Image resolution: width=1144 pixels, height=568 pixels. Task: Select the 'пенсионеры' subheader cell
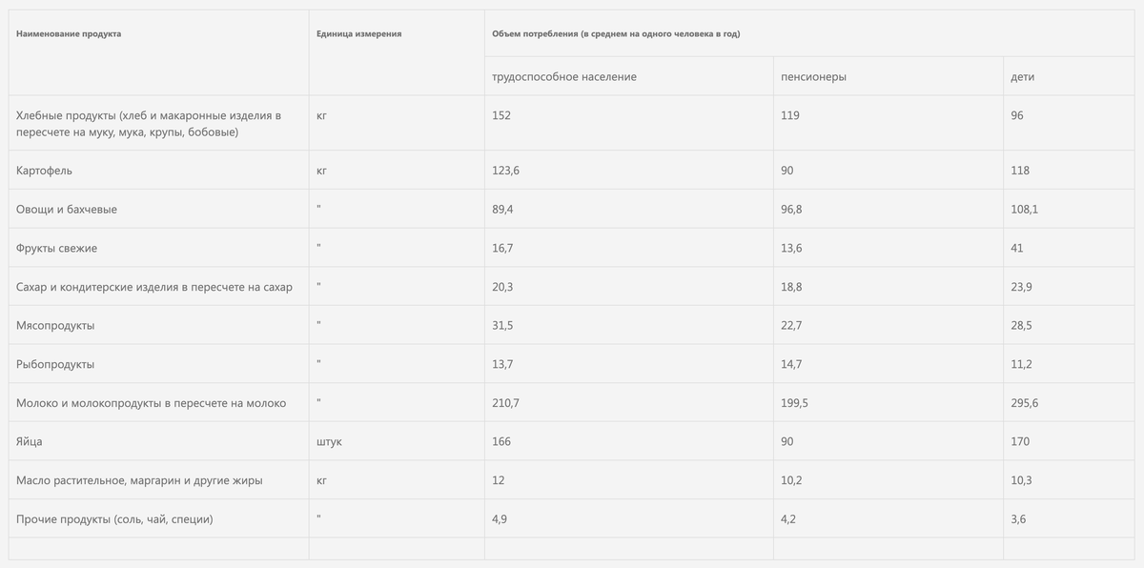coord(813,76)
